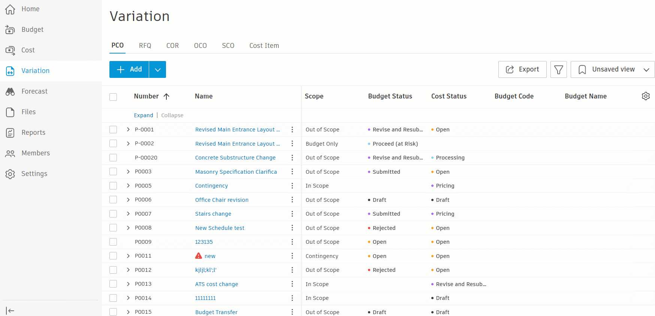Open the Cost module icon
Viewport: 655px width, 316px height.
pos(10,50)
